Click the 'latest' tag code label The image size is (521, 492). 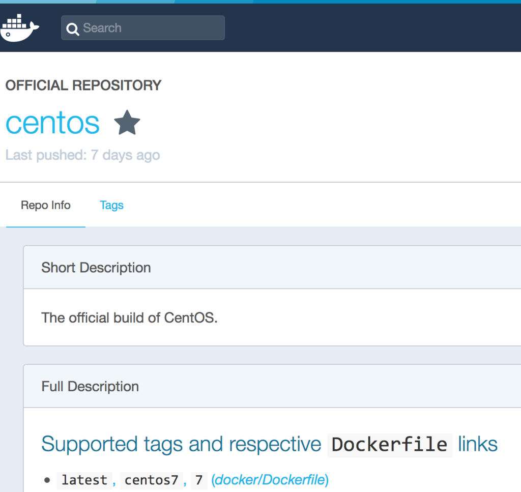(84, 480)
